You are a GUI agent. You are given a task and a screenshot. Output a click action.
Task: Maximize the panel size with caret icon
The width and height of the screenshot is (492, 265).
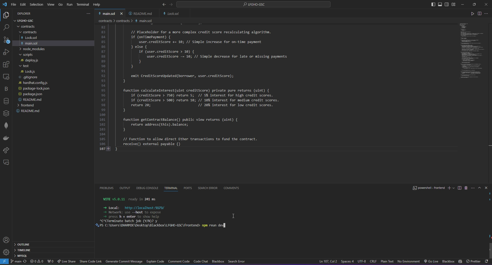point(479,188)
